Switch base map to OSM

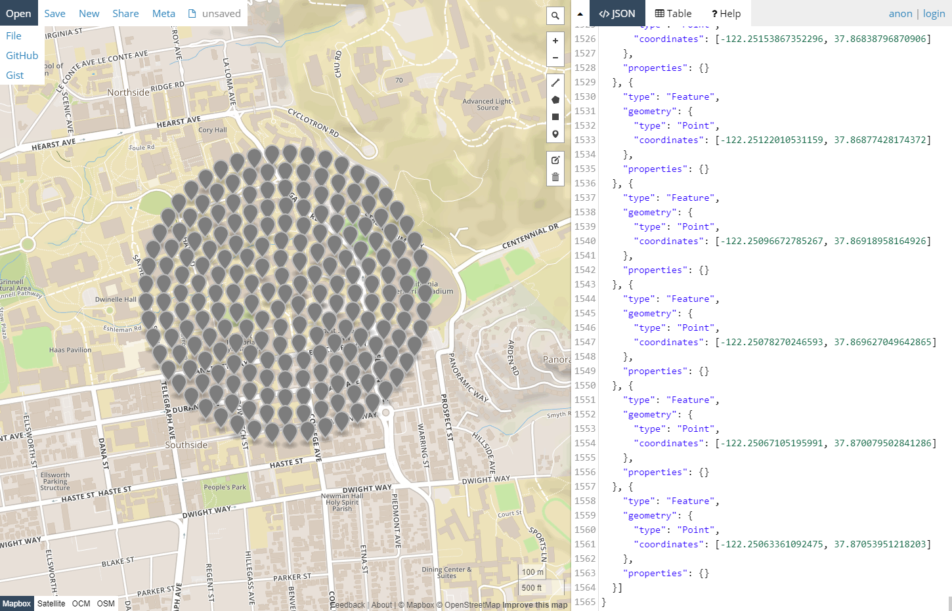(106, 604)
